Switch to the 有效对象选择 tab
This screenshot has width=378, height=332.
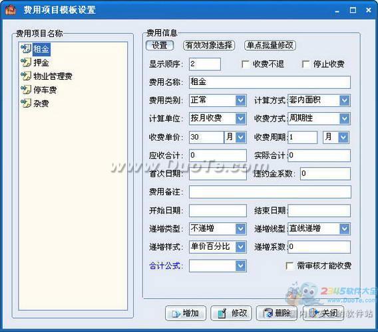pyautogui.click(x=209, y=45)
